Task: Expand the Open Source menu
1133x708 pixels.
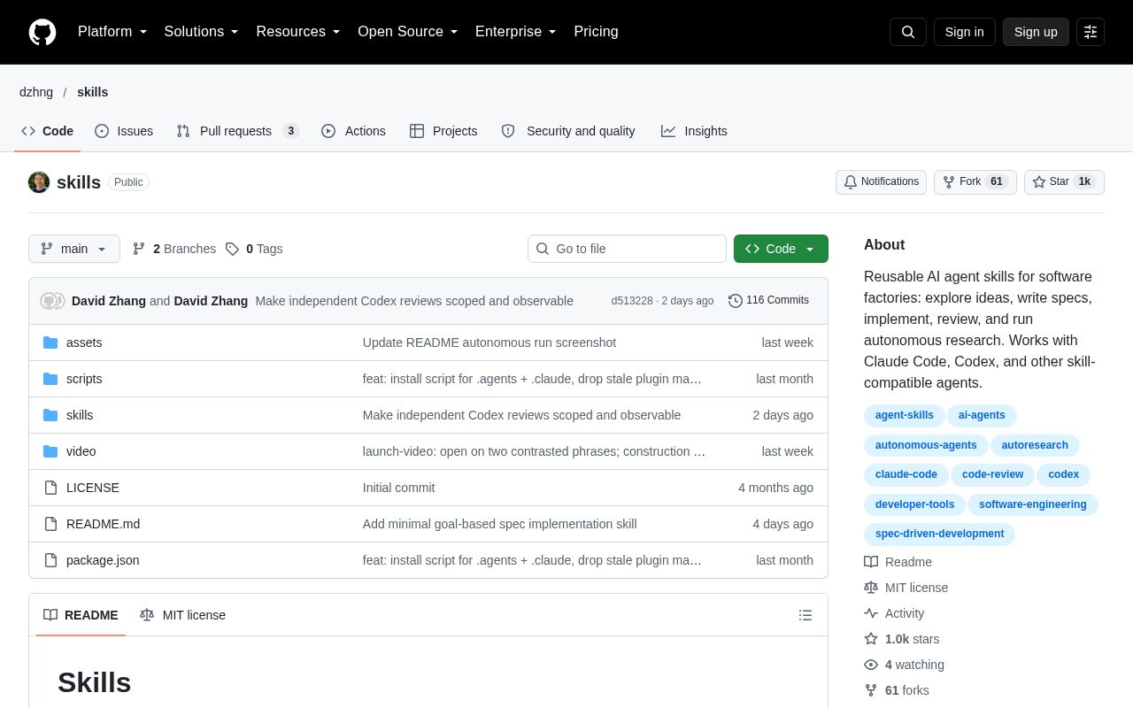Action: tap(408, 32)
